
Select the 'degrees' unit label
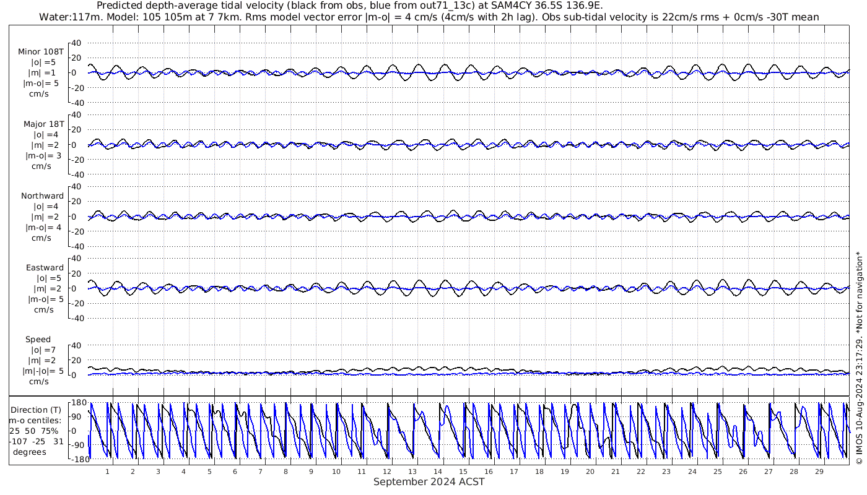(29, 452)
